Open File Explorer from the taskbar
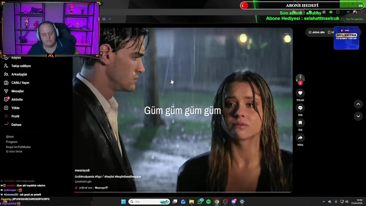 pos(192,202)
